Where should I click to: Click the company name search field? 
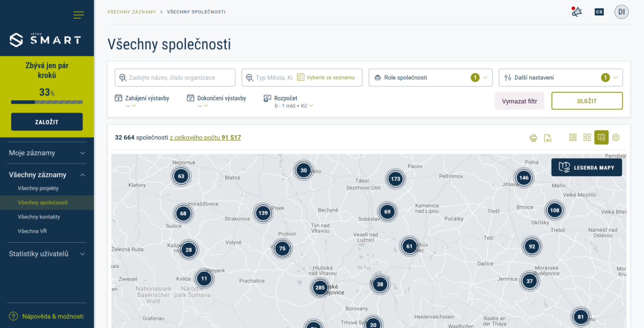tap(175, 78)
